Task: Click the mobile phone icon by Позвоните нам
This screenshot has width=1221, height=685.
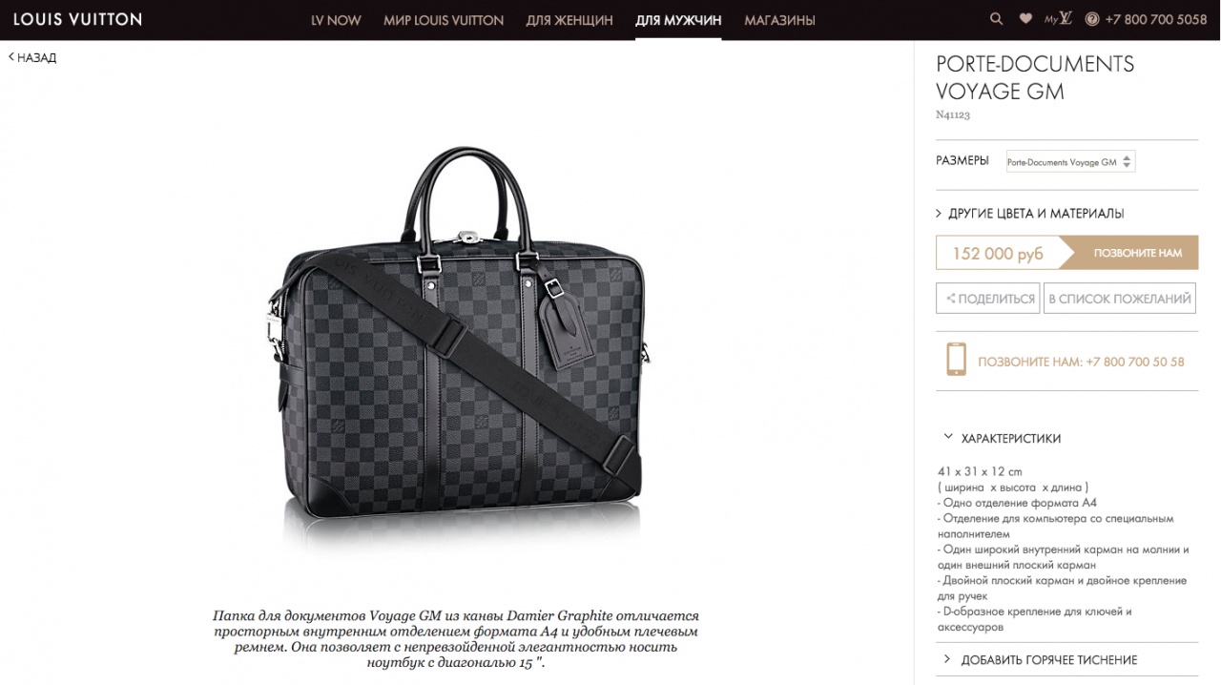Action: (x=956, y=360)
